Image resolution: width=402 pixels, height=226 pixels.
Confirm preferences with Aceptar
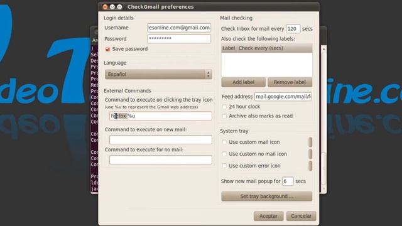[268, 216]
